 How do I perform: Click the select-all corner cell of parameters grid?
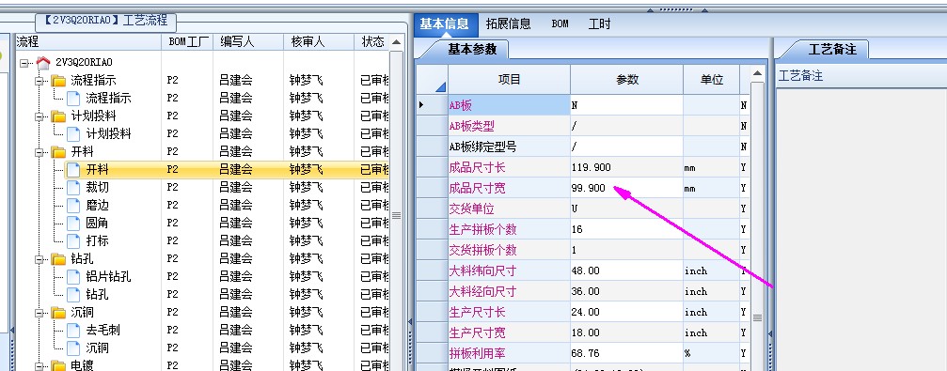pyautogui.click(x=432, y=80)
